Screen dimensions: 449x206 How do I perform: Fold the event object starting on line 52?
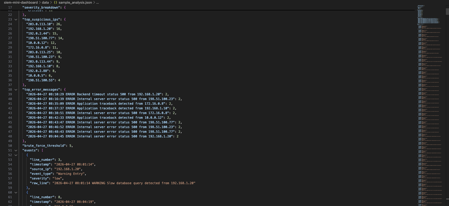[16, 155]
